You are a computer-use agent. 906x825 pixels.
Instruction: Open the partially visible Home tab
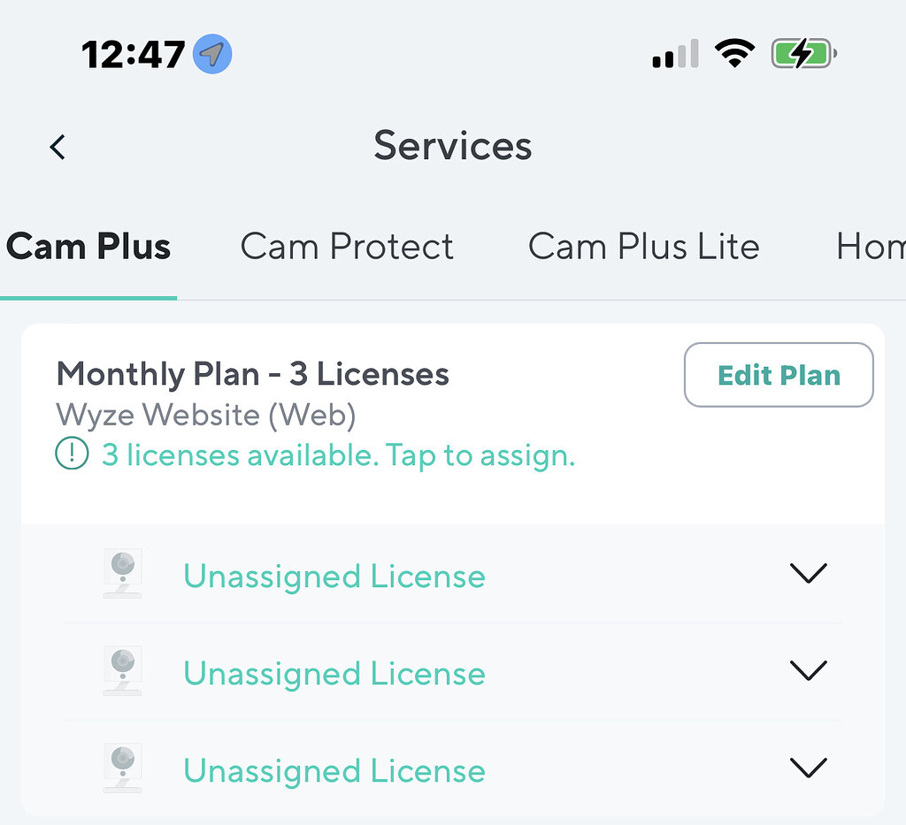coord(871,247)
